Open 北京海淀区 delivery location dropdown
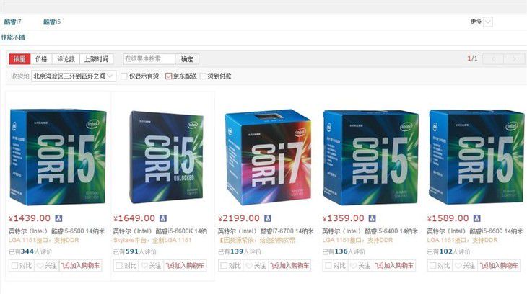This screenshot has height=294, width=527. 74,76
